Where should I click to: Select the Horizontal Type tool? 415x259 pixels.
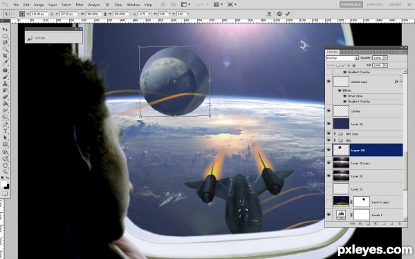(x=6, y=131)
